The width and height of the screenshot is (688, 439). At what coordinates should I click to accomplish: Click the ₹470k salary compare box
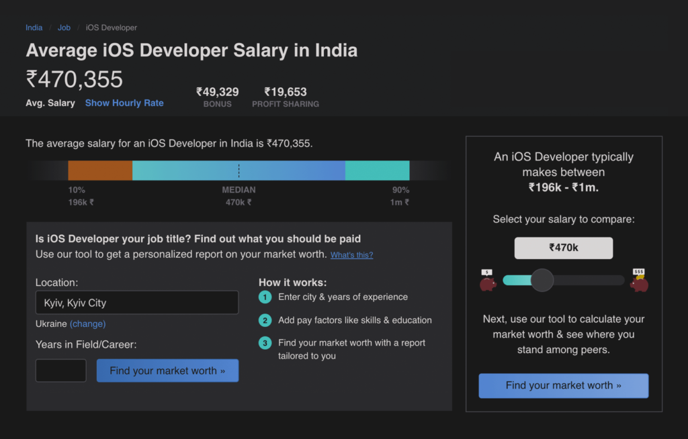[x=564, y=248]
